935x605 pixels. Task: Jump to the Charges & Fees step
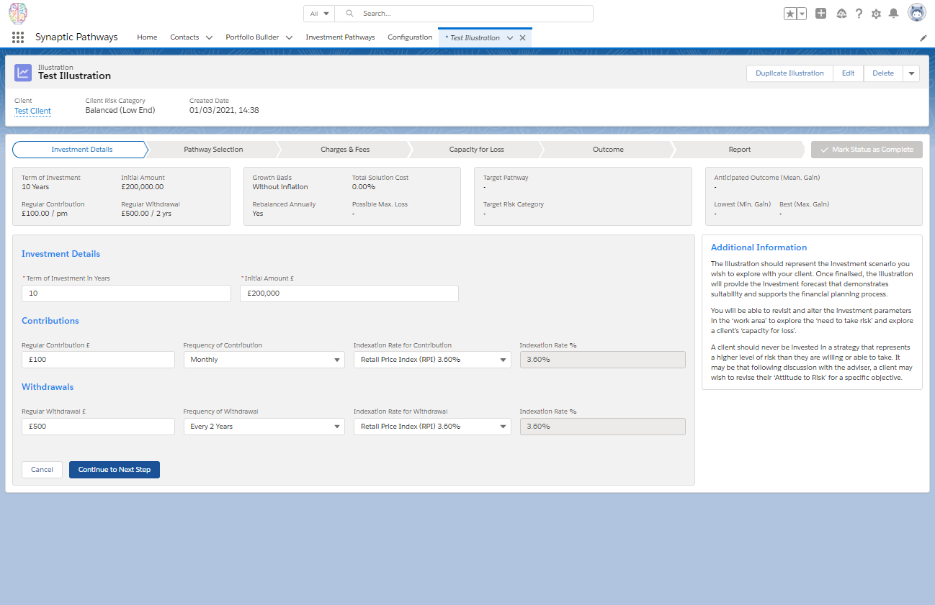pyautogui.click(x=345, y=150)
